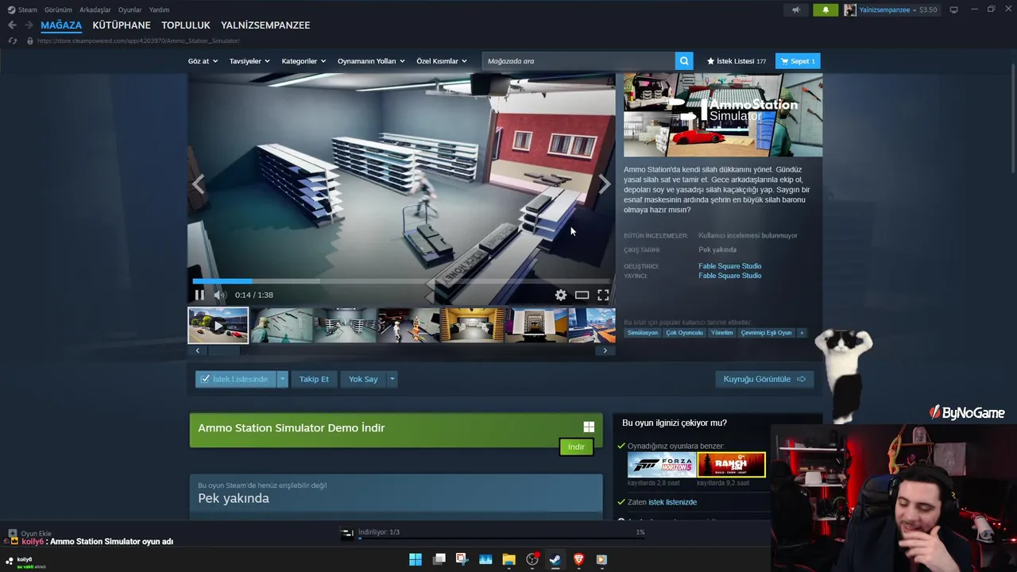
Task: Go to previous media with left arrow
Action: tap(198, 184)
